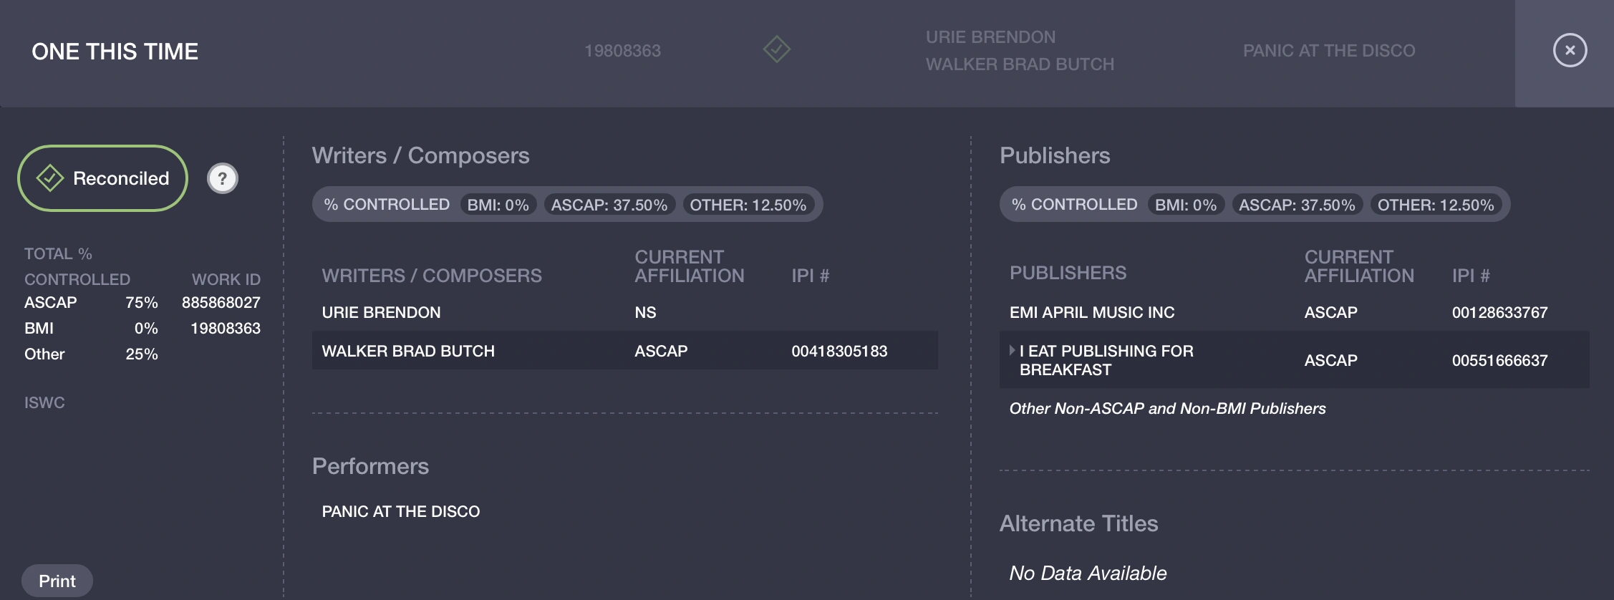The image size is (1614, 600).
Task: Click publishers OTHER 12.50% controlled pill
Action: click(1435, 205)
